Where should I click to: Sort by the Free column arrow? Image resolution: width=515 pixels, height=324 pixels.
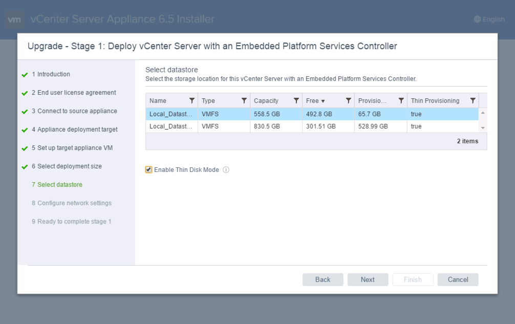point(323,101)
